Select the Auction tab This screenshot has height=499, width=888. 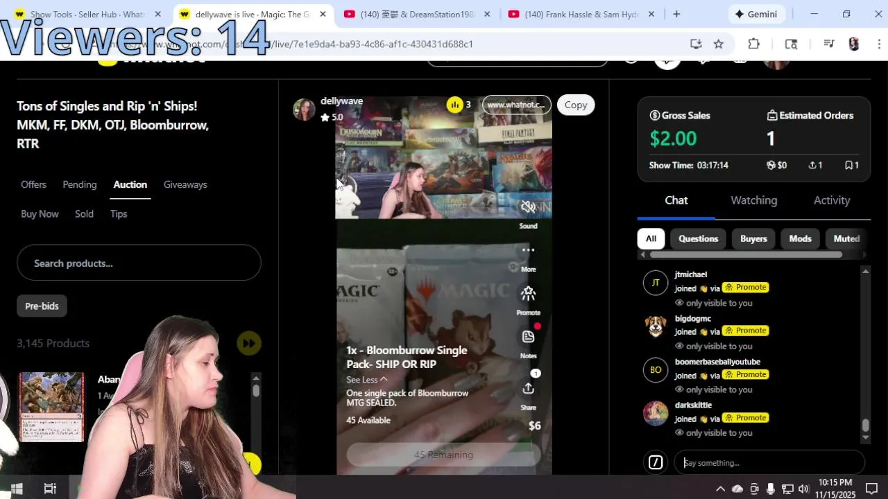[x=130, y=184]
